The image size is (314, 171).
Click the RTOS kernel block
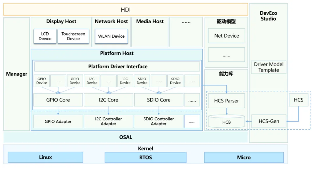(x=145, y=157)
